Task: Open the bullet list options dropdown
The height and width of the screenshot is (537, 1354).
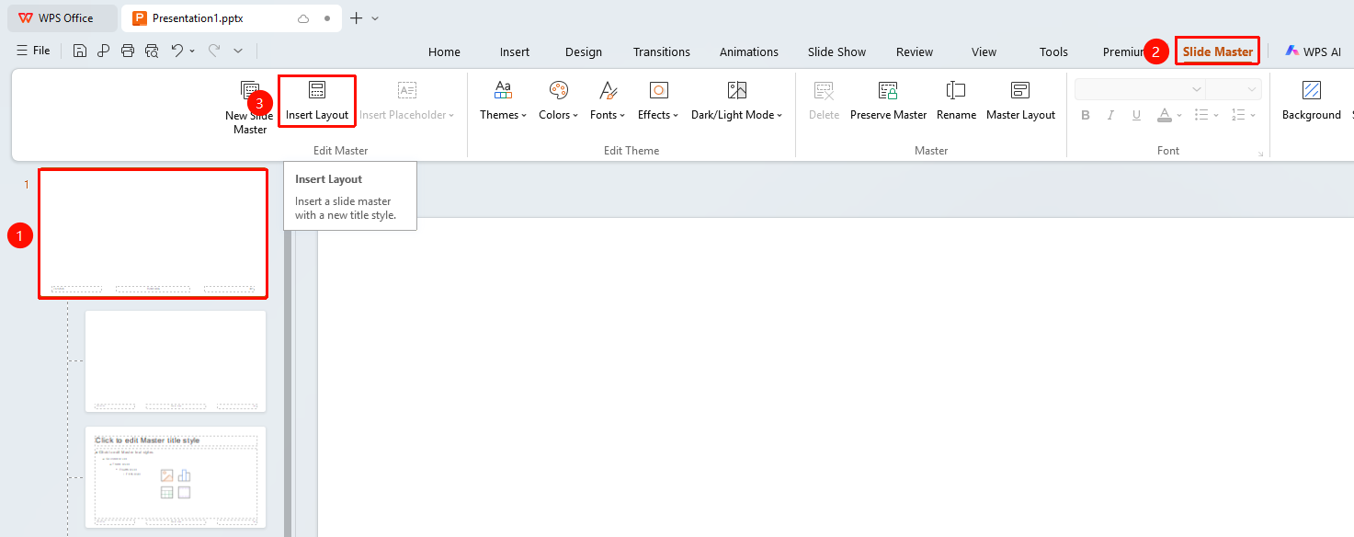Action: [x=1218, y=115]
